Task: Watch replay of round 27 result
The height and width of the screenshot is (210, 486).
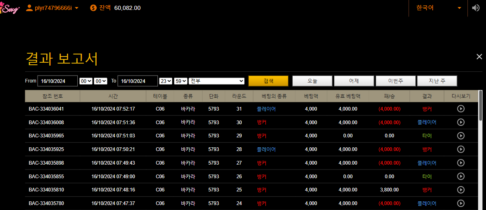Action: click(461, 163)
